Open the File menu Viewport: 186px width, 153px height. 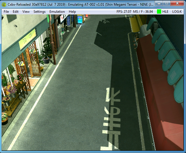pos(6,12)
